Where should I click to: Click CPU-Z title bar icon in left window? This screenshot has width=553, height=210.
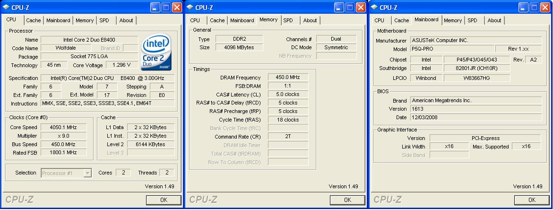pyautogui.click(x=6, y=8)
